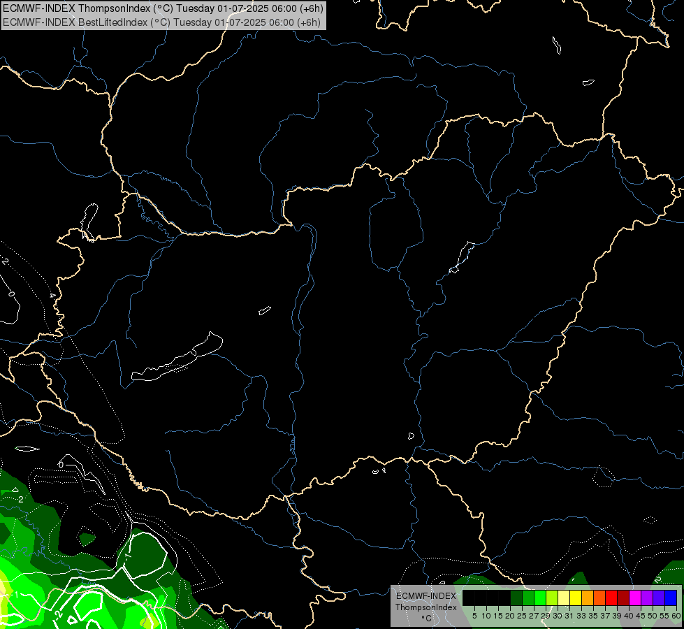Click legend scale value 25
684x629 pixels.
522,616
